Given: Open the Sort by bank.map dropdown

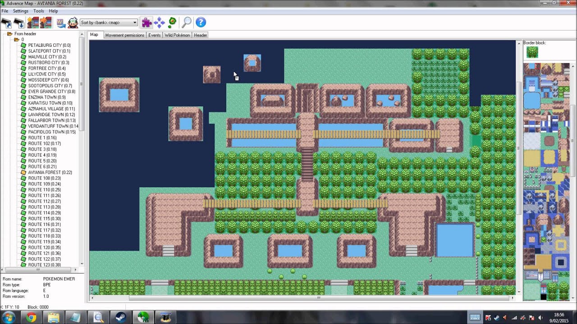Looking at the screenshot, I should click(x=109, y=22).
